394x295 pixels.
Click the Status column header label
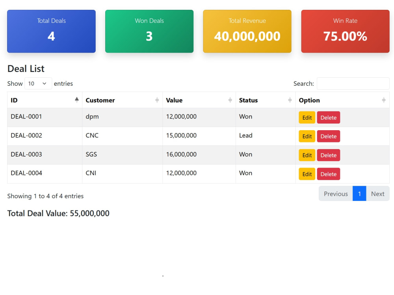(248, 100)
